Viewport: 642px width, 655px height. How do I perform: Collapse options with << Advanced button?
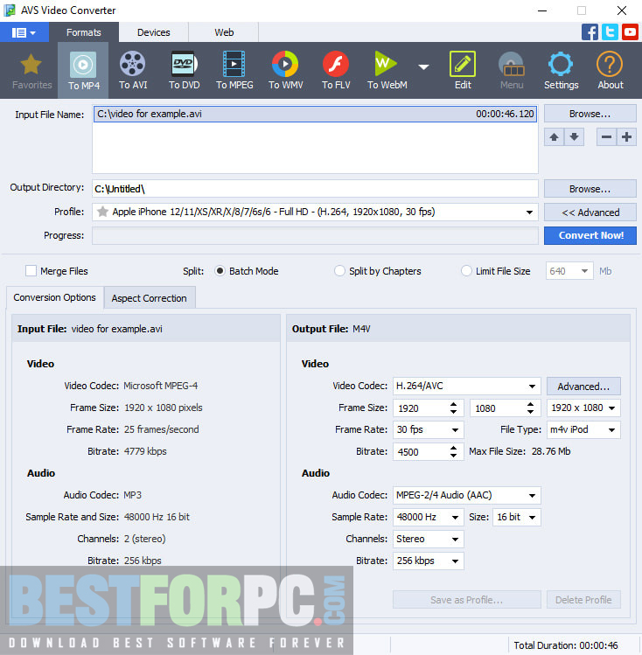590,213
